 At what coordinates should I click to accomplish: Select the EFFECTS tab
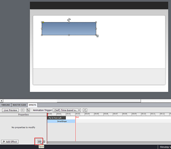click(33, 105)
